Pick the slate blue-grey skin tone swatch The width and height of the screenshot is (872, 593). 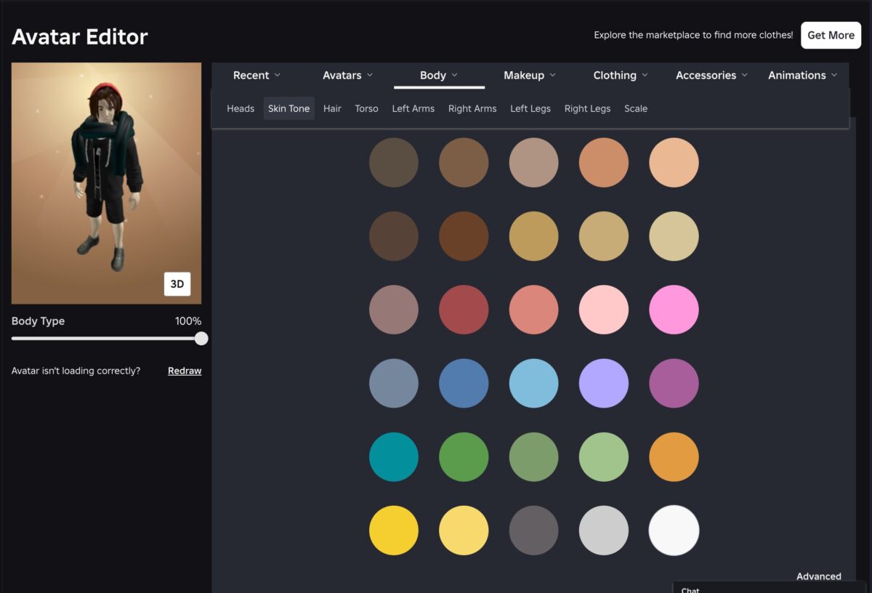(394, 383)
